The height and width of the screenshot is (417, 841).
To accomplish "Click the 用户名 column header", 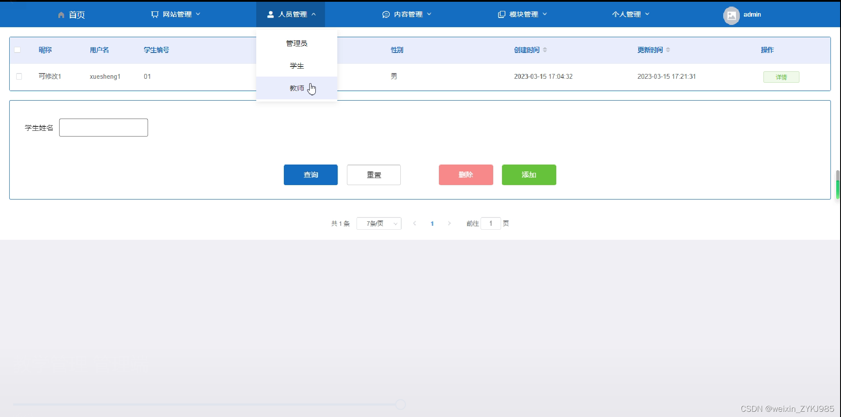I will (x=99, y=50).
